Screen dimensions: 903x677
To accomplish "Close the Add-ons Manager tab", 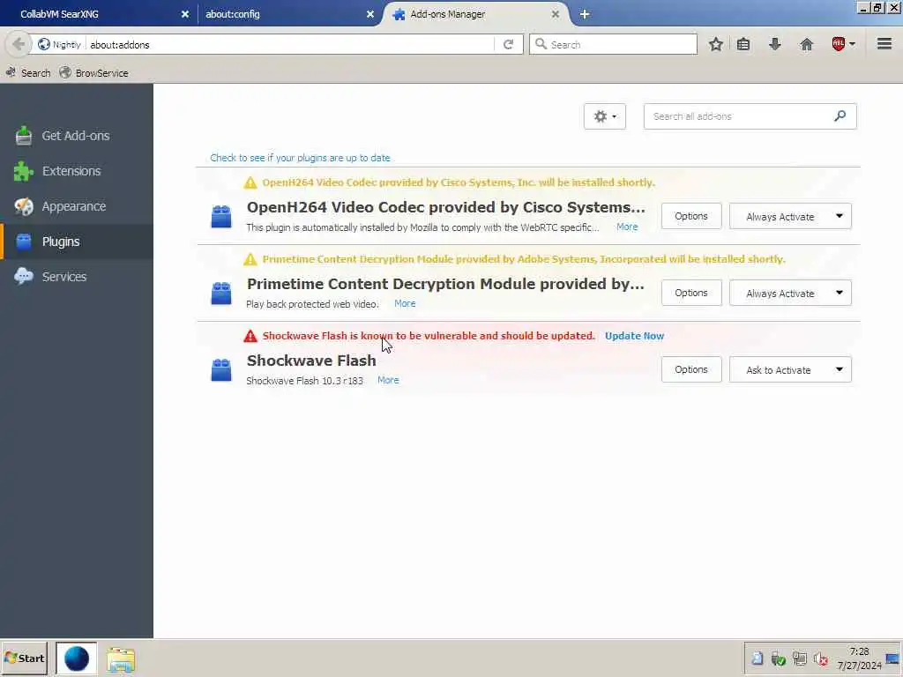I will [556, 14].
